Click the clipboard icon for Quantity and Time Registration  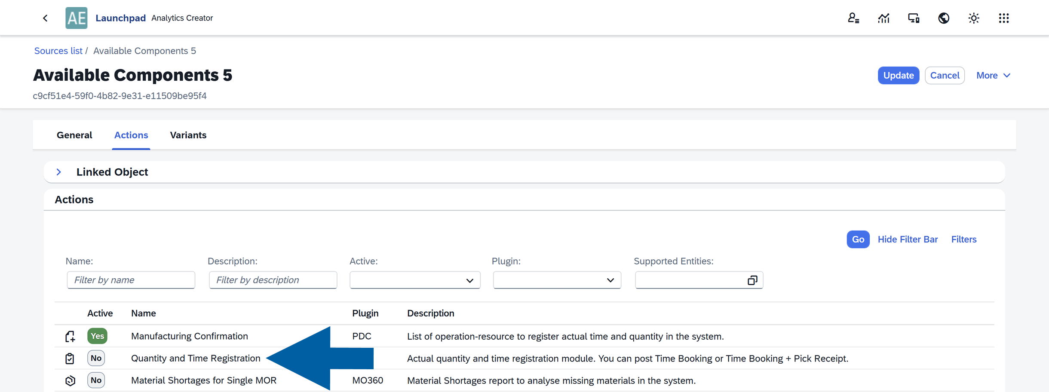coord(70,358)
